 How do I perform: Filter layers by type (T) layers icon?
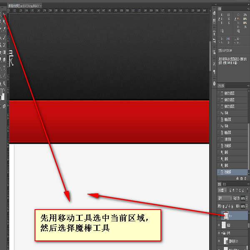[x=237, y=190]
